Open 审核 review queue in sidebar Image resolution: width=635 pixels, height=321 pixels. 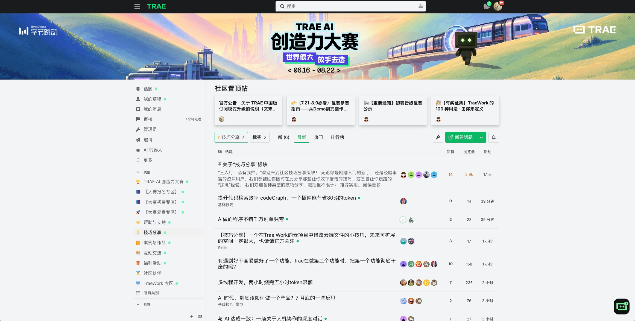(168, 119)
